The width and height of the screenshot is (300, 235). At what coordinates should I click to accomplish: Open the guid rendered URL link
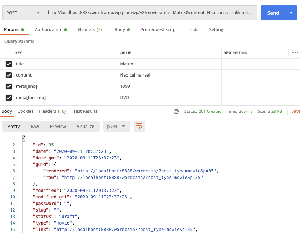(145, 171)
